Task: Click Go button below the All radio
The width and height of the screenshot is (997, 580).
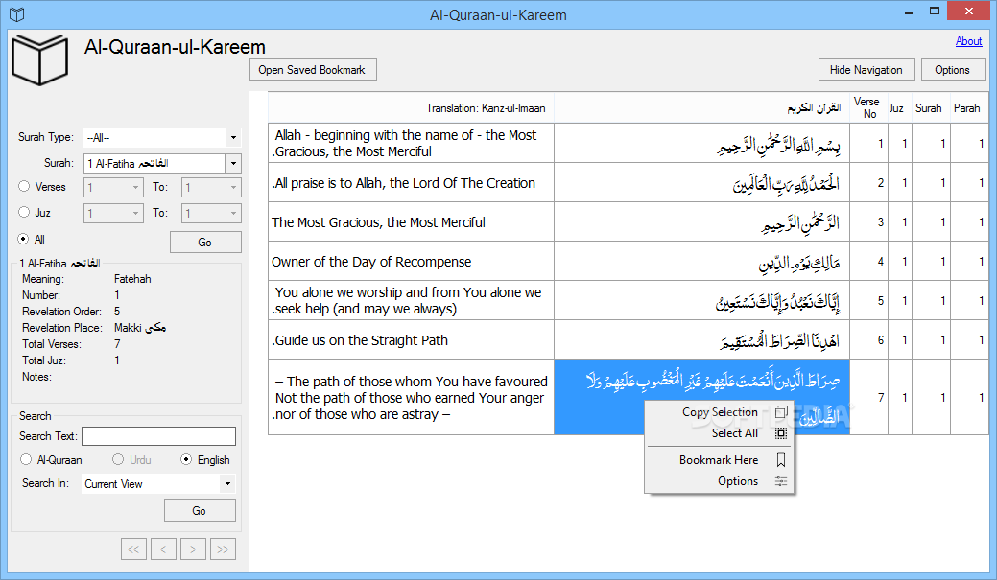Action: tap(204, 242)
